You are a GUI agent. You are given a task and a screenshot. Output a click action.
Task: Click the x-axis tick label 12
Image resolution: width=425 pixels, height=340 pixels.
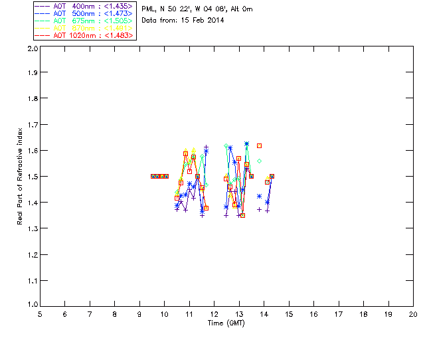(x=214, y=314)
